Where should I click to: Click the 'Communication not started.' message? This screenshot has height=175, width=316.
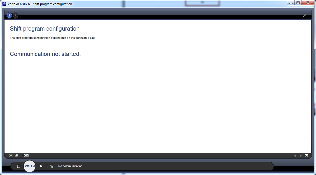45,54
